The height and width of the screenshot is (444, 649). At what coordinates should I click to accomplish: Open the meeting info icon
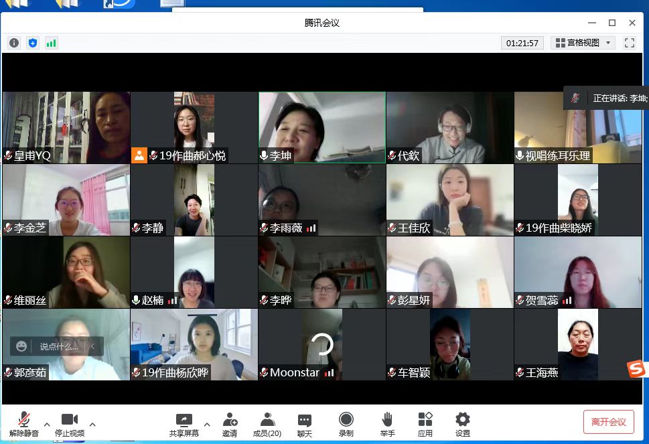pos(14,43)
